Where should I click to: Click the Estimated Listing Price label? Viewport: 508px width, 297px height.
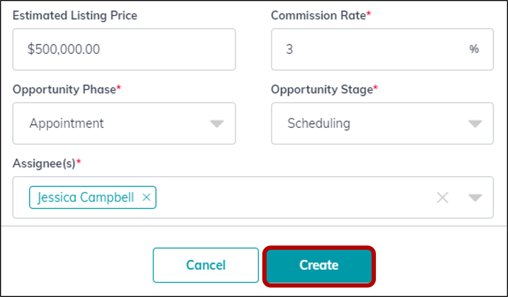(75, 16)
